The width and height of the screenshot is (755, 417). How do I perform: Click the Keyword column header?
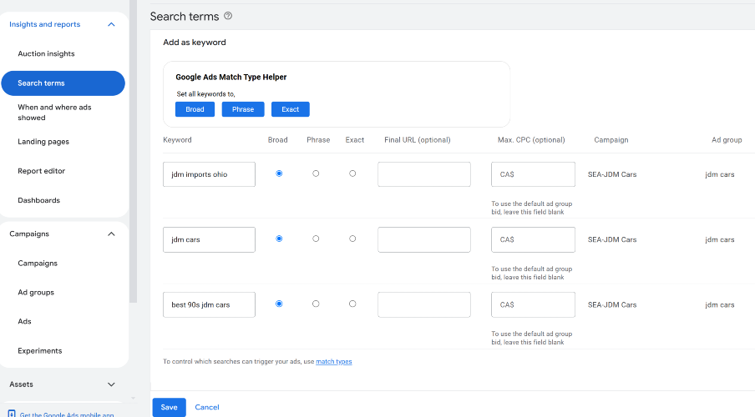click(x=177, y=140)
